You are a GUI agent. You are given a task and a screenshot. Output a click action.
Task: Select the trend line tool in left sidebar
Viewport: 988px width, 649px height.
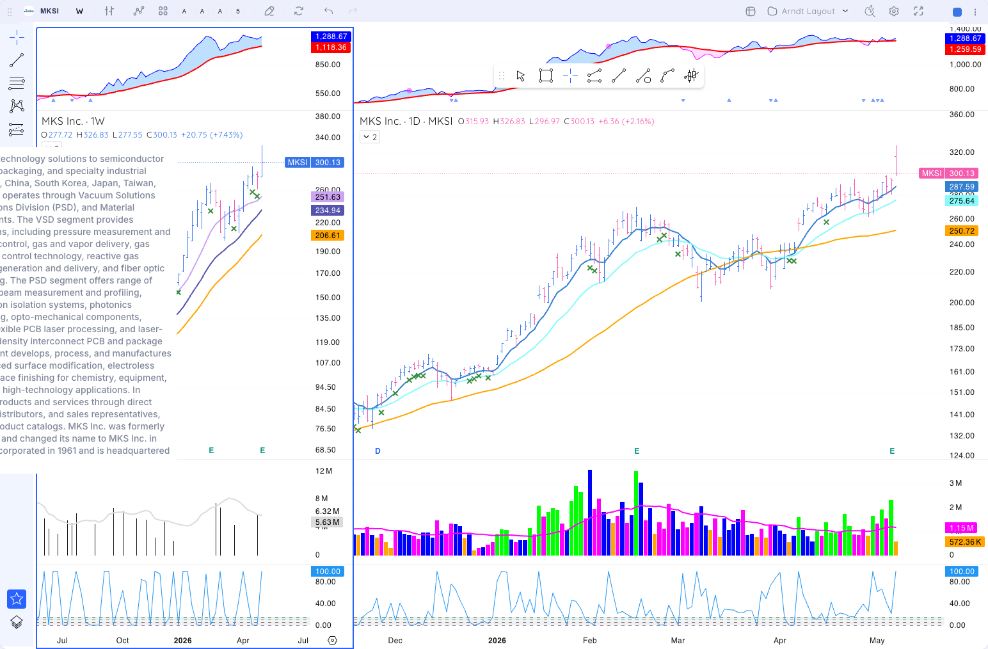[17, 60]
